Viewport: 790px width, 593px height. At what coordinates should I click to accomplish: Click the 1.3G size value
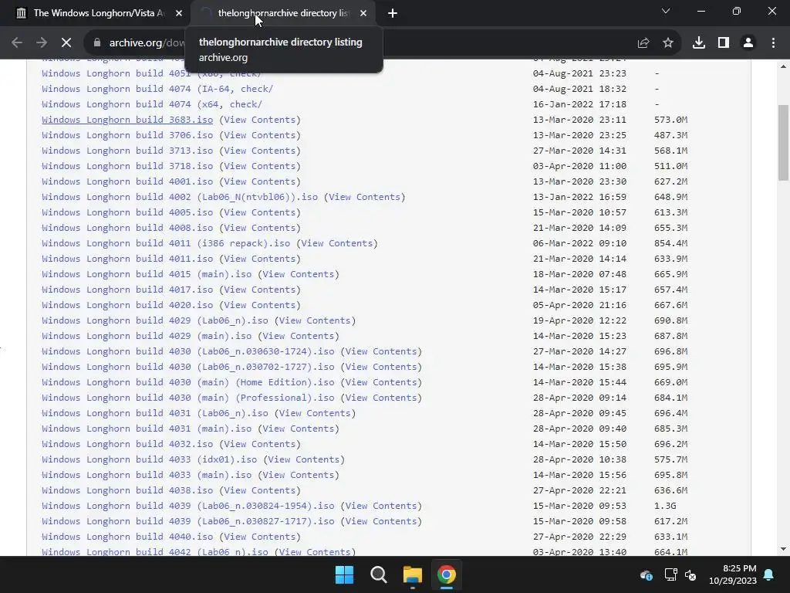tap(665, 506)
